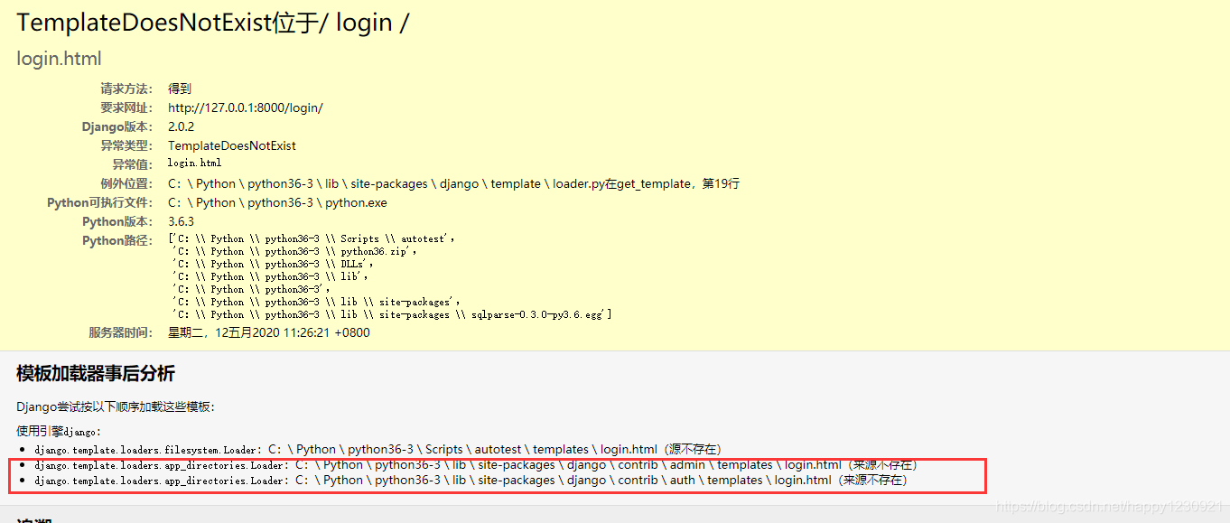Select the login.html subtitle text
Screen dimensions: 1230x523
pos(58,58)
